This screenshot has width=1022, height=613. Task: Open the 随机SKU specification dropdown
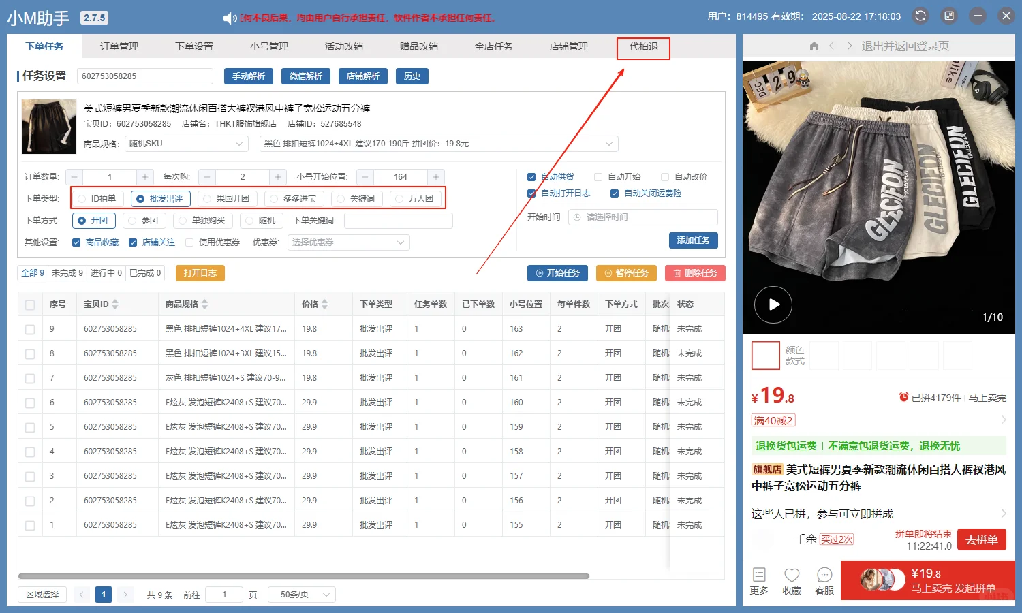(186, 144)
